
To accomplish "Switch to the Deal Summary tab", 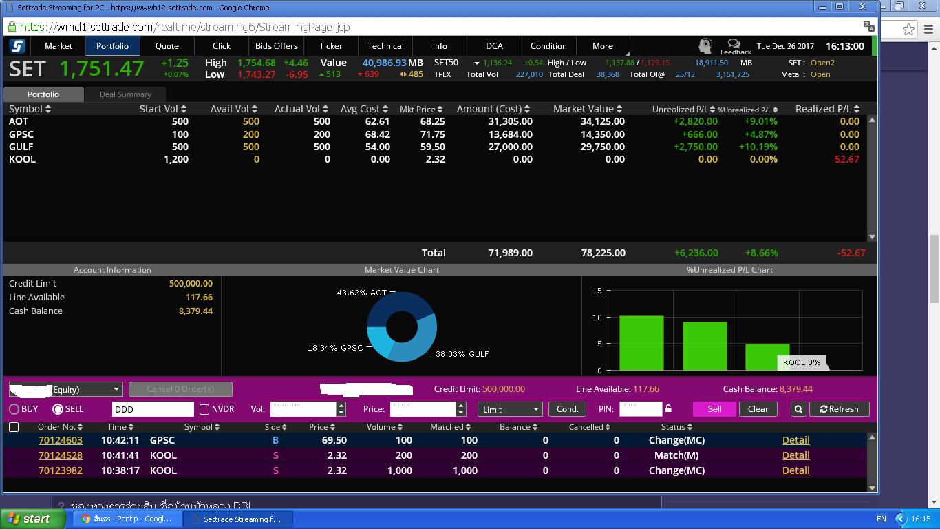I will [125, 94].
